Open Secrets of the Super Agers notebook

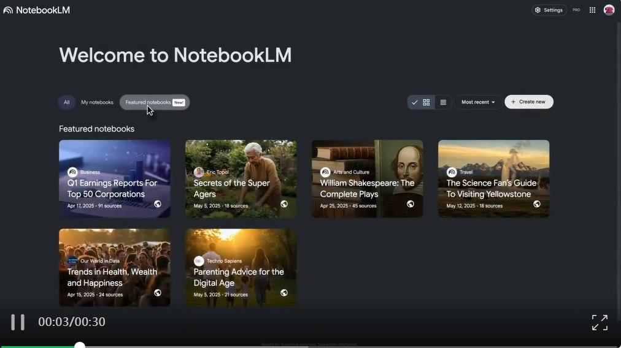(241, 179)
